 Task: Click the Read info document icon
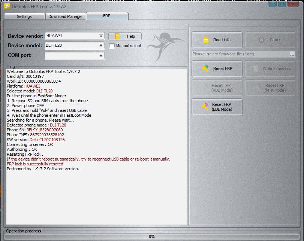[x=205, y=40]
